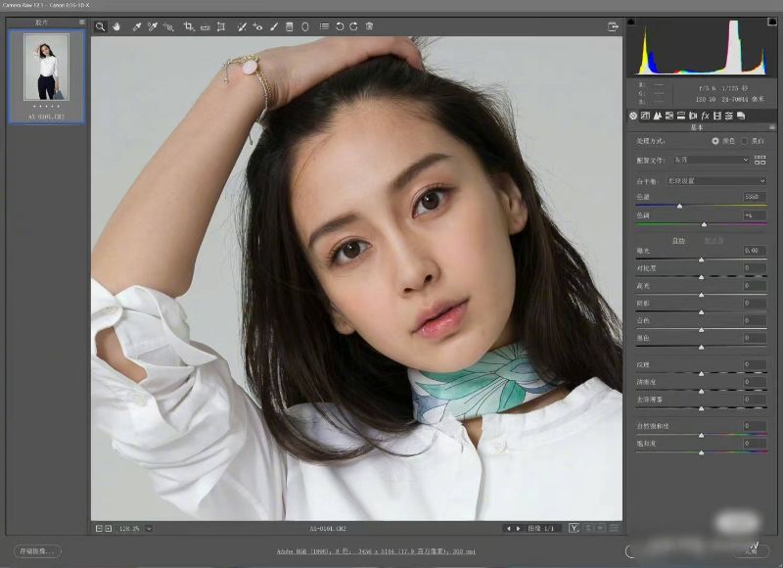The height and width of the screenshot is (568, 783).
Task: Select the Adjustment Brush tool
Action: click(x=273, y=26)
